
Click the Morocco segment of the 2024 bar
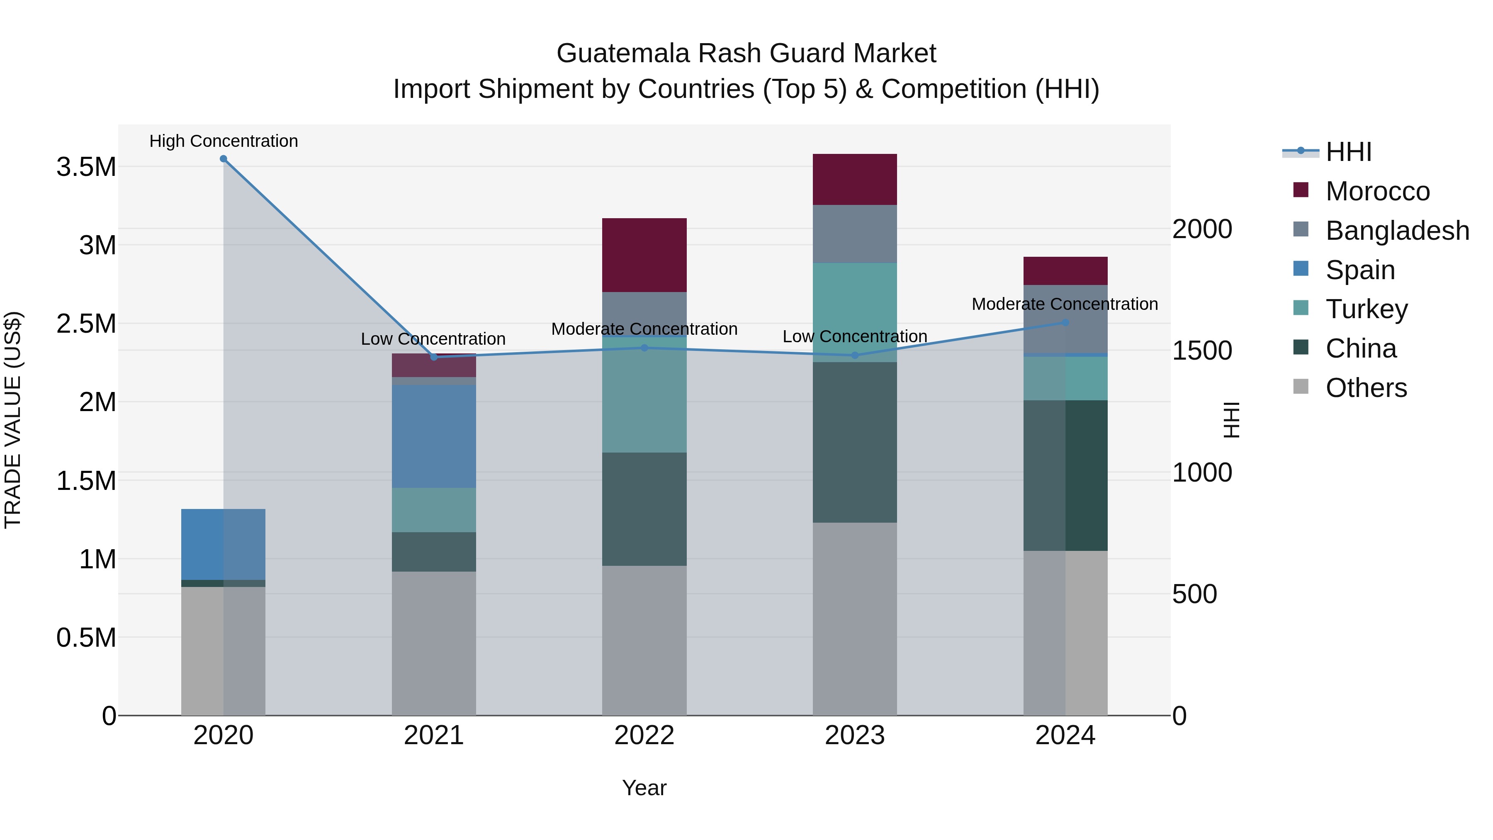1065,271
